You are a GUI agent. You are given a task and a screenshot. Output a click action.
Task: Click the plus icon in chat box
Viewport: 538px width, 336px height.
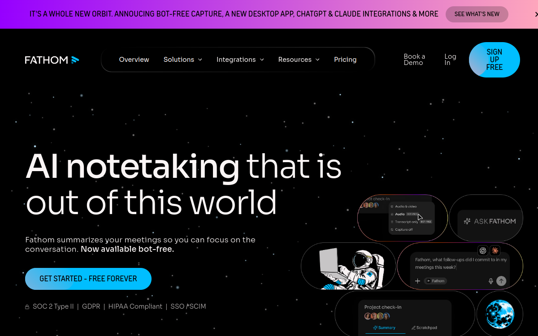click(417, 281)
